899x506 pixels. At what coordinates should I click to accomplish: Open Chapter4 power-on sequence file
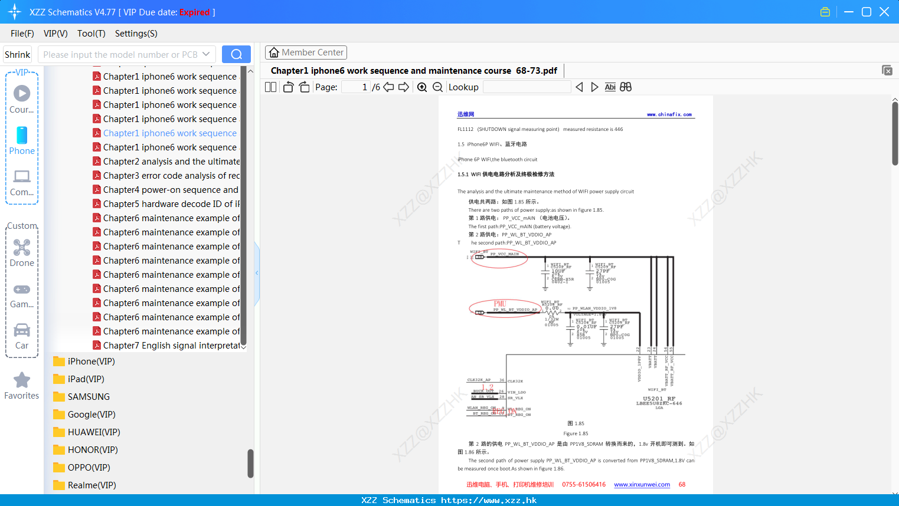pyautogui.click(x=166, y=190)
